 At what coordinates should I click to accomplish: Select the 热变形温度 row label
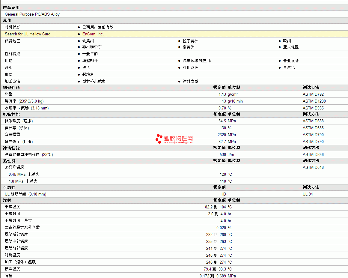click(x=14, y=167)
